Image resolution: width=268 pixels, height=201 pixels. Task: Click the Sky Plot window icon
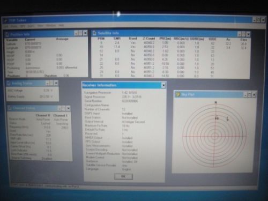[x=177, y=94]
